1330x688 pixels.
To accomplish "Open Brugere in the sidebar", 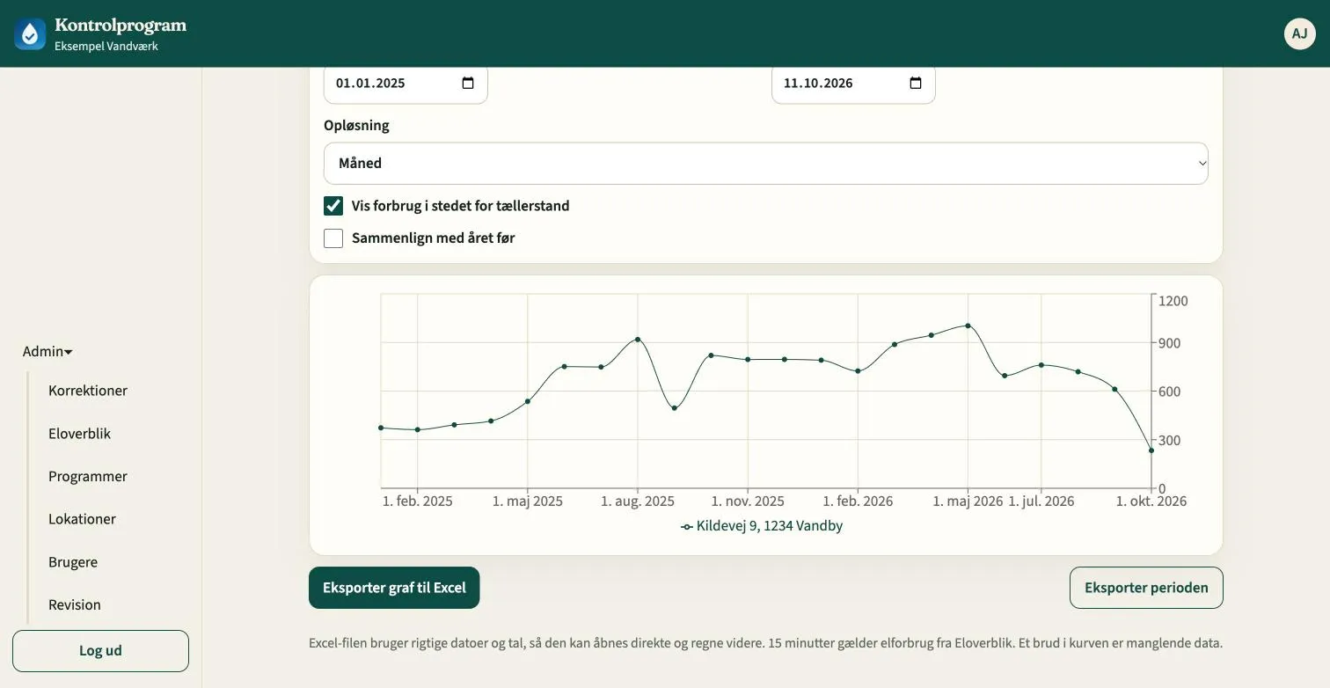I will (73, 562).
